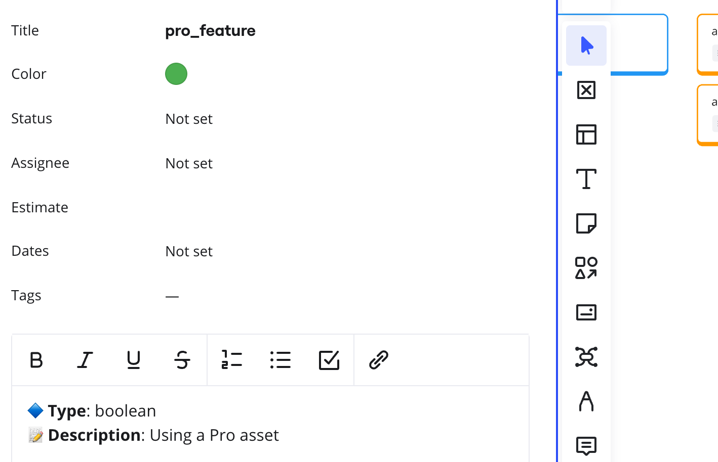Select the card tool
Screen dimensions: 718x462
[586, 312]
